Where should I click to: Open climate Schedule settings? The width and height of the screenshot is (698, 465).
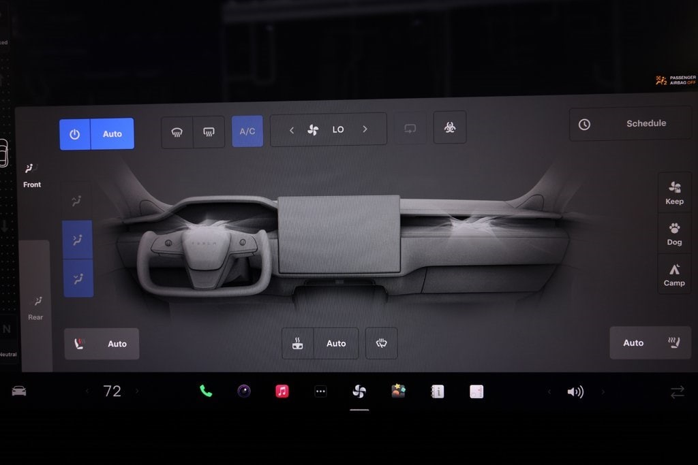tap(631, 124)
